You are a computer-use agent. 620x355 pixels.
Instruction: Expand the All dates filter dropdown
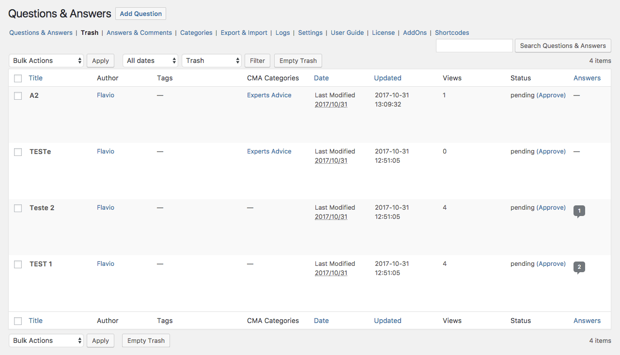coord(150,61)
